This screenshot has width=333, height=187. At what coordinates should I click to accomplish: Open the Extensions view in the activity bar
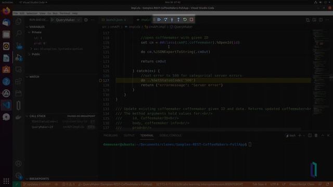(19, 81)
